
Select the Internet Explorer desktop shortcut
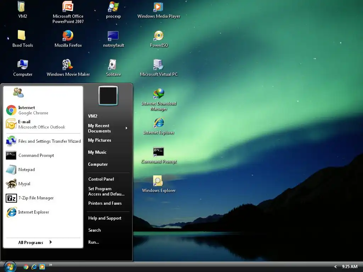tap(158, 126)
